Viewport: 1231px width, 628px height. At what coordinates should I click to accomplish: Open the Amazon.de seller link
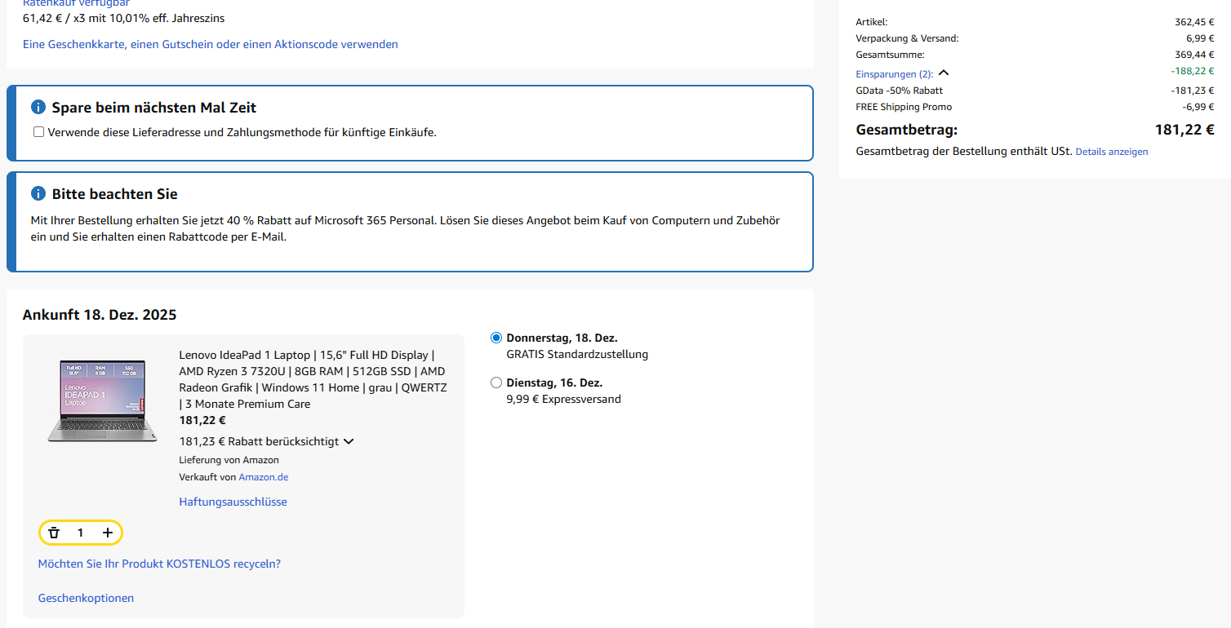pos(263,477)
